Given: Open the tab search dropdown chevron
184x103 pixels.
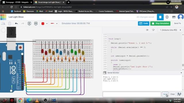Looking at the screenshot, I should click(x=168, y=2).
